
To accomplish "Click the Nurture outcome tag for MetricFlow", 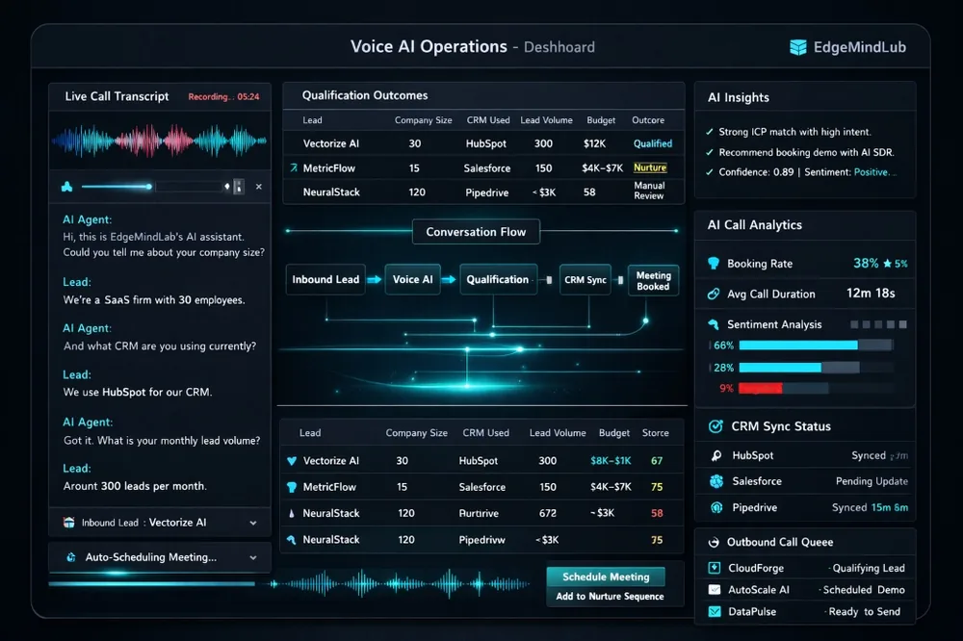I will point(650,167).
